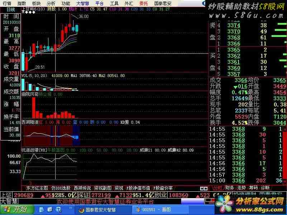The height and width of the screenshot is (215, 287).
Task: Click the 28.51 low price annotation
Action: (40, 67)
